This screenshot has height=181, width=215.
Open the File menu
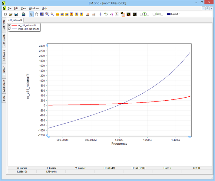9,8
